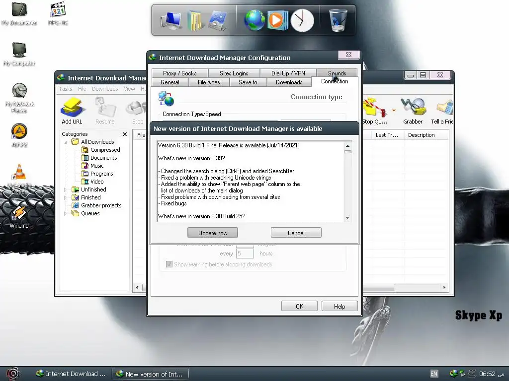Click computer monitor dock icon
This screenshot has height=381, width=509.
tap(171, 21)
